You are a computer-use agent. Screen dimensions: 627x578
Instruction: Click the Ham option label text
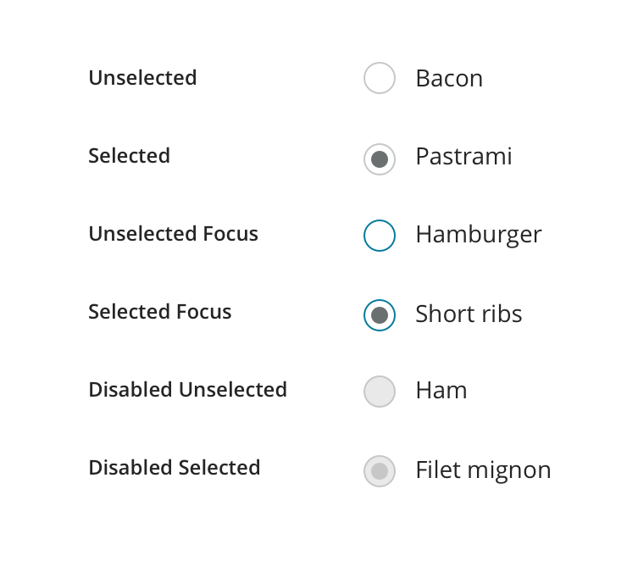[x=441, y=391]
